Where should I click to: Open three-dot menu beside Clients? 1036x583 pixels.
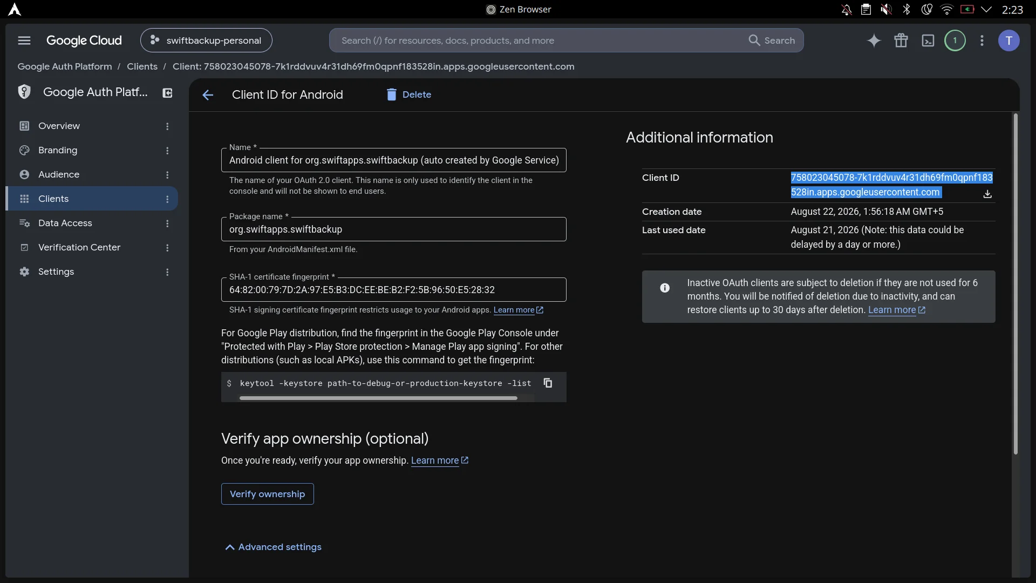(167, 199)
